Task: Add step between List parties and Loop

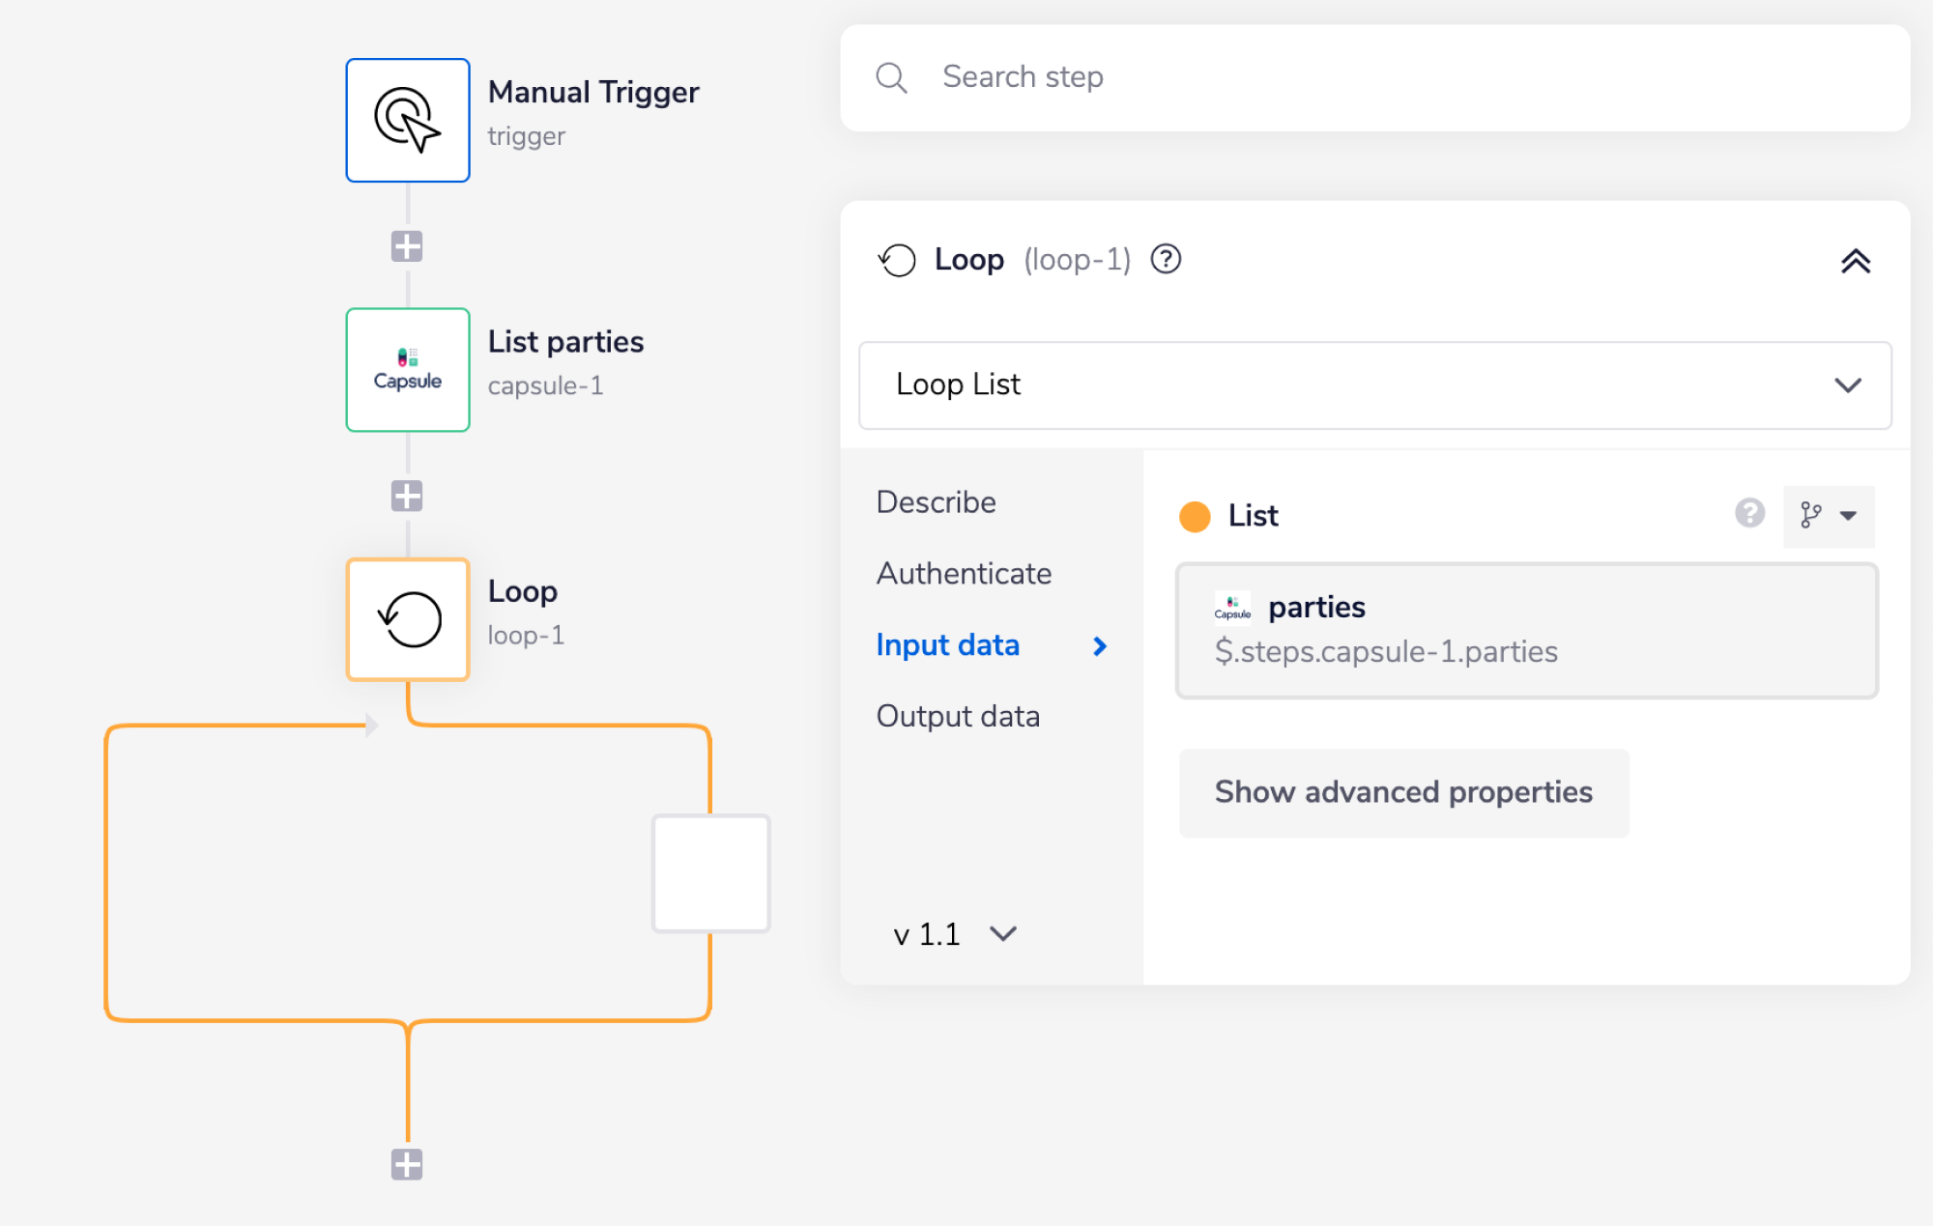Action: click(x=407, y=497)
